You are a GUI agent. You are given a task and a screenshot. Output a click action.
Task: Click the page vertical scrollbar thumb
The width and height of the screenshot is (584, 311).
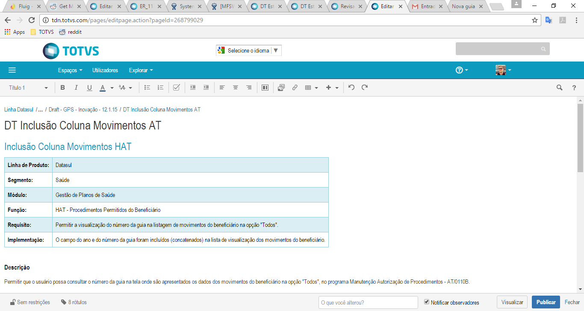(580, 138)
